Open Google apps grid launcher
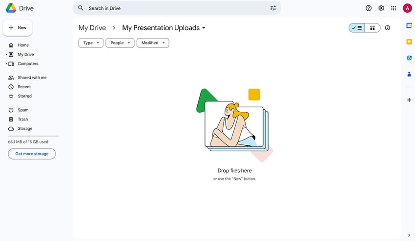 (394, 8)
